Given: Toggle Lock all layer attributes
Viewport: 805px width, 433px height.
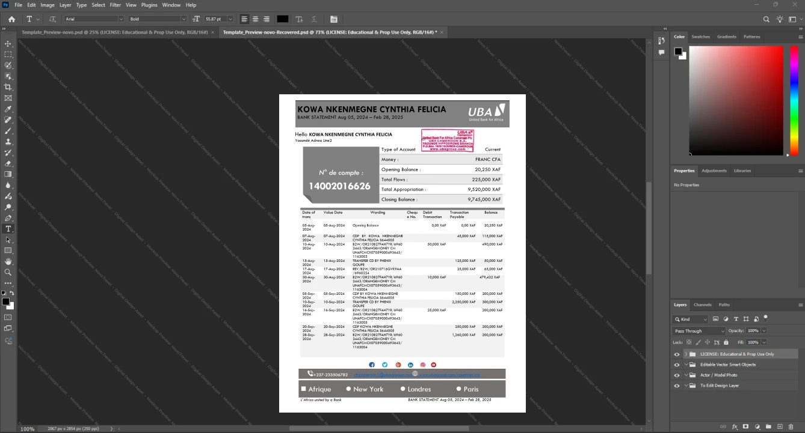Looking at the screenshot, I should click(x=726, y=342).
